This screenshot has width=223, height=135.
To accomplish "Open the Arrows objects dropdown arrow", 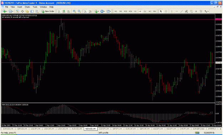I will click(x=208, y=11).
